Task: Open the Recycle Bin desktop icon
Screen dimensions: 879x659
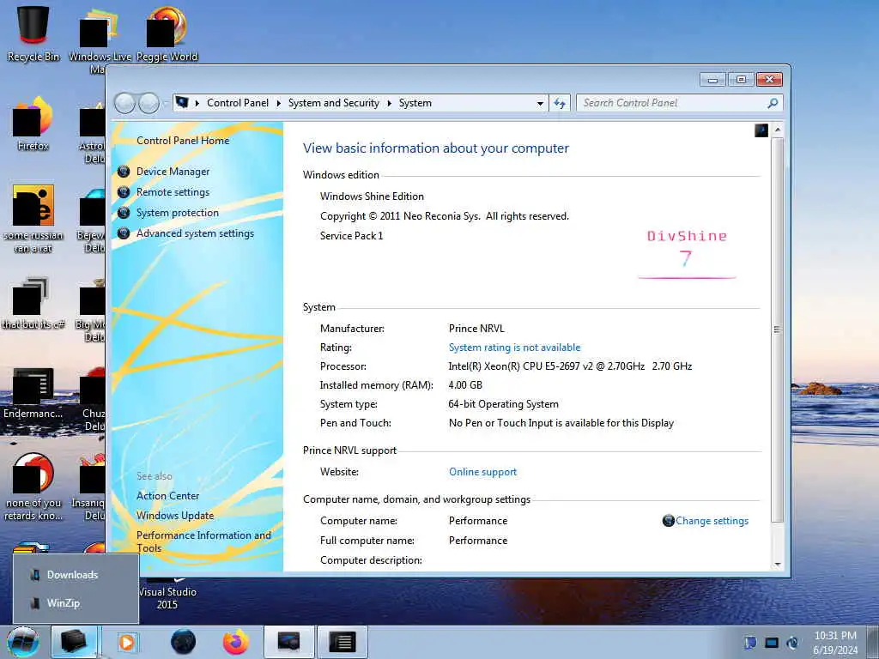Action: tap(33, 33)
